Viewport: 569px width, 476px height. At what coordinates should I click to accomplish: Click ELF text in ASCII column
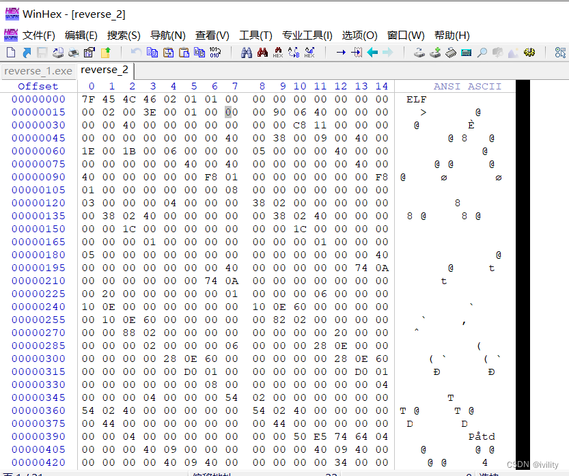(416, 100)
